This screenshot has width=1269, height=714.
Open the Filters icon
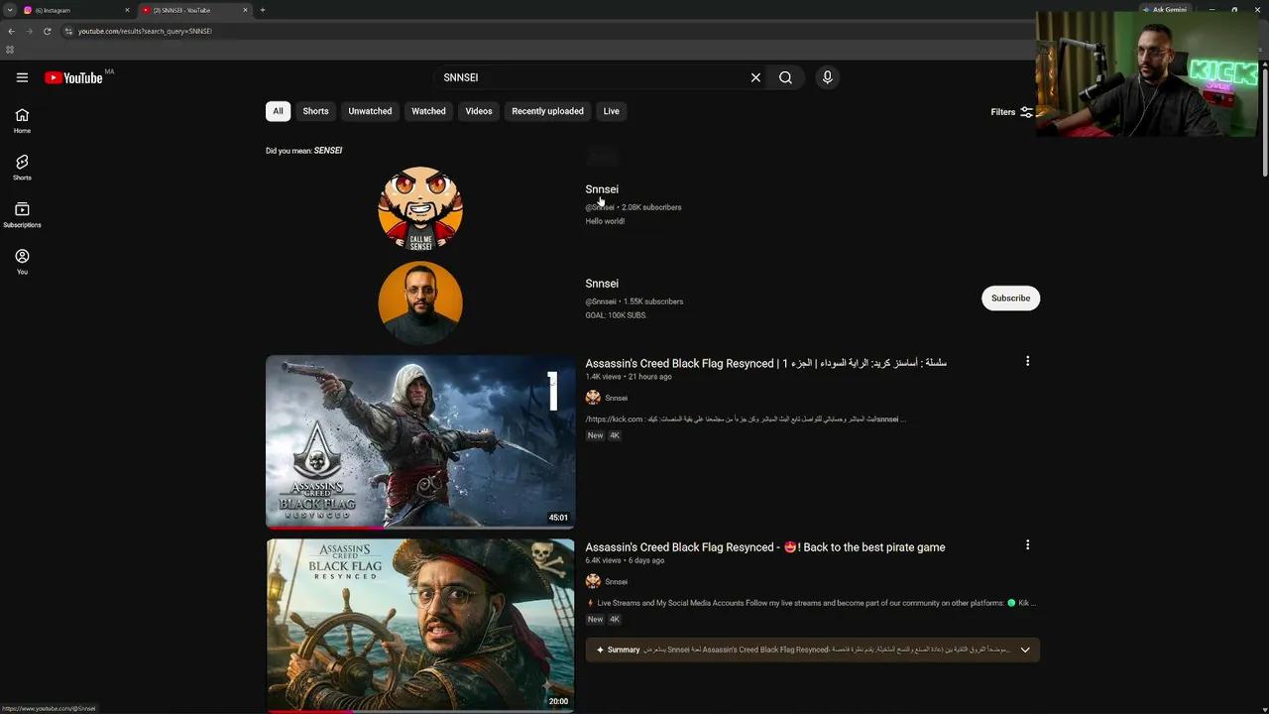(x=1027, y=112)
